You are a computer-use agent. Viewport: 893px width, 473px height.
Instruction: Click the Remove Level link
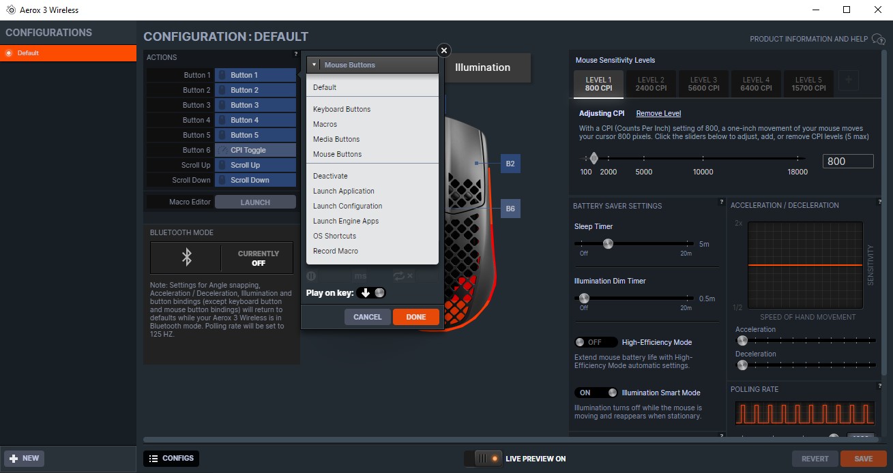[658, 113]
